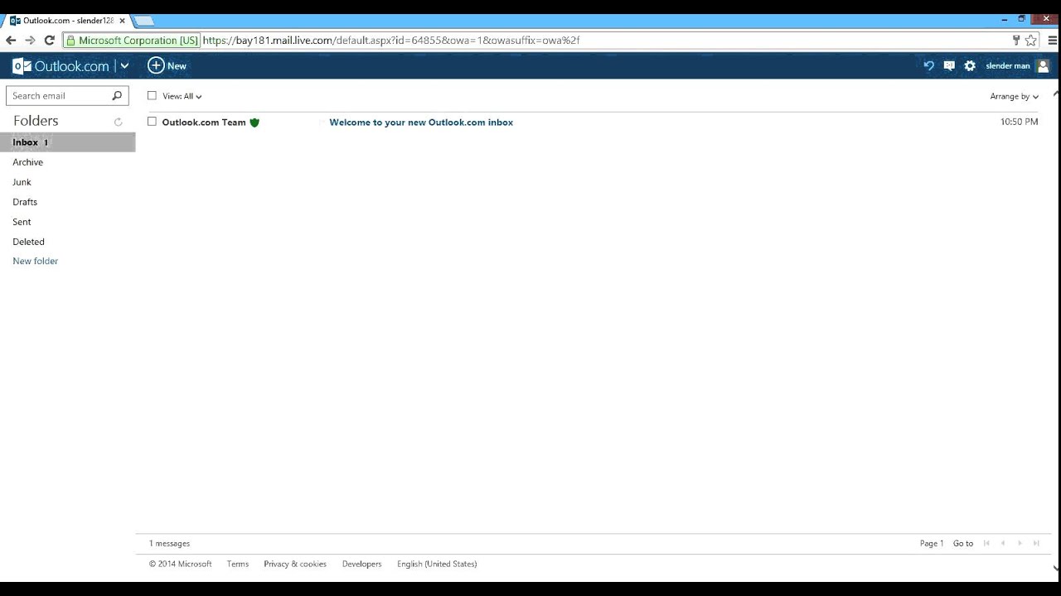Open the Sent folder
Image resolution: width=1061 pixels, height=596 pixels.
point(22,222)
